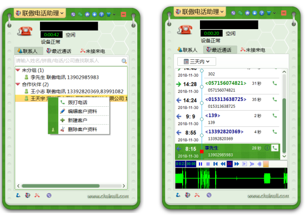This screenshot has width=307, height=219.
Task: Open the WeChat icon in call-history window titlebar
Action: point(241,13)
